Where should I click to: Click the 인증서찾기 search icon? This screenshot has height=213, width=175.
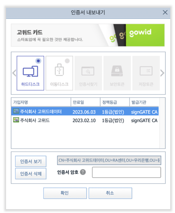tap(88, 71)
